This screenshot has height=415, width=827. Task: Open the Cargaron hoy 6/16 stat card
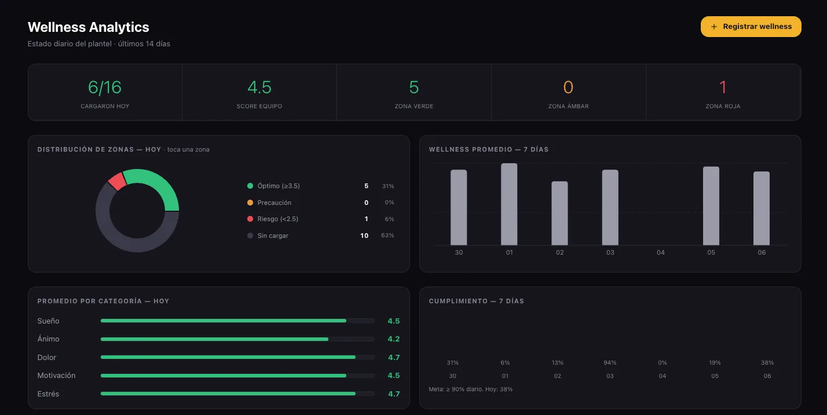105,93
